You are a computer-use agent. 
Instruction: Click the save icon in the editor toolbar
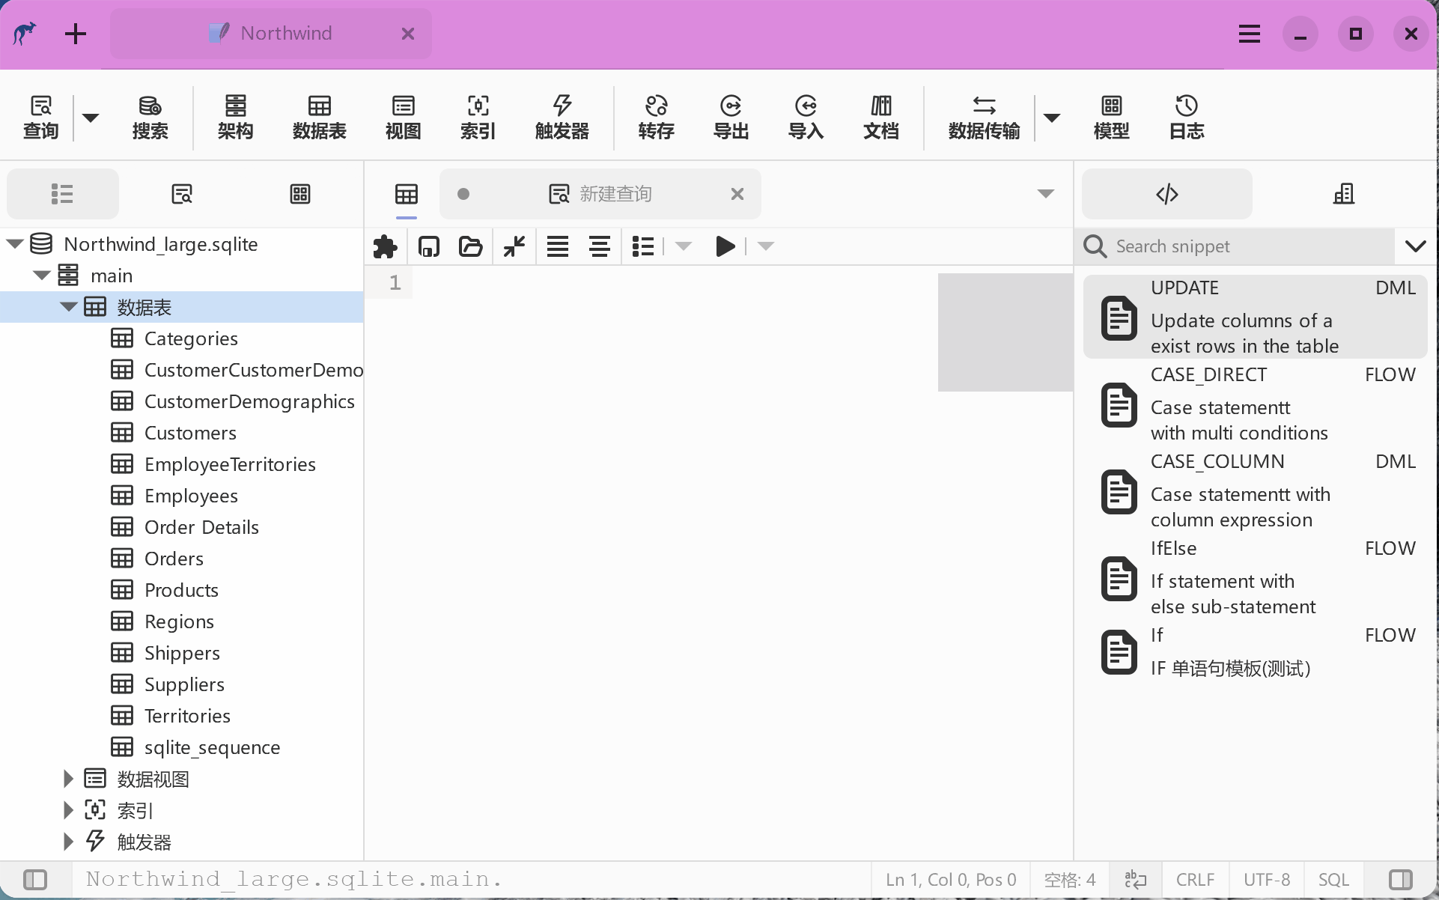click(x=428, y=246)
